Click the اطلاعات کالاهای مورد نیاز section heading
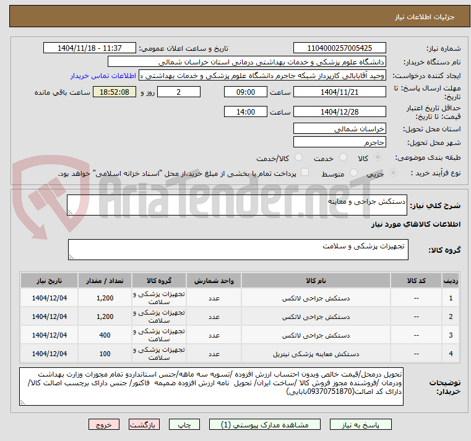The image size is (471, 441). [416, 224]
